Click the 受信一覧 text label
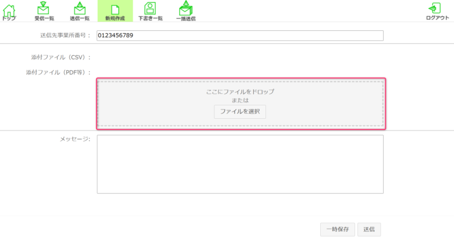Viewport: 454px width, 237px height. click(44, 19)
